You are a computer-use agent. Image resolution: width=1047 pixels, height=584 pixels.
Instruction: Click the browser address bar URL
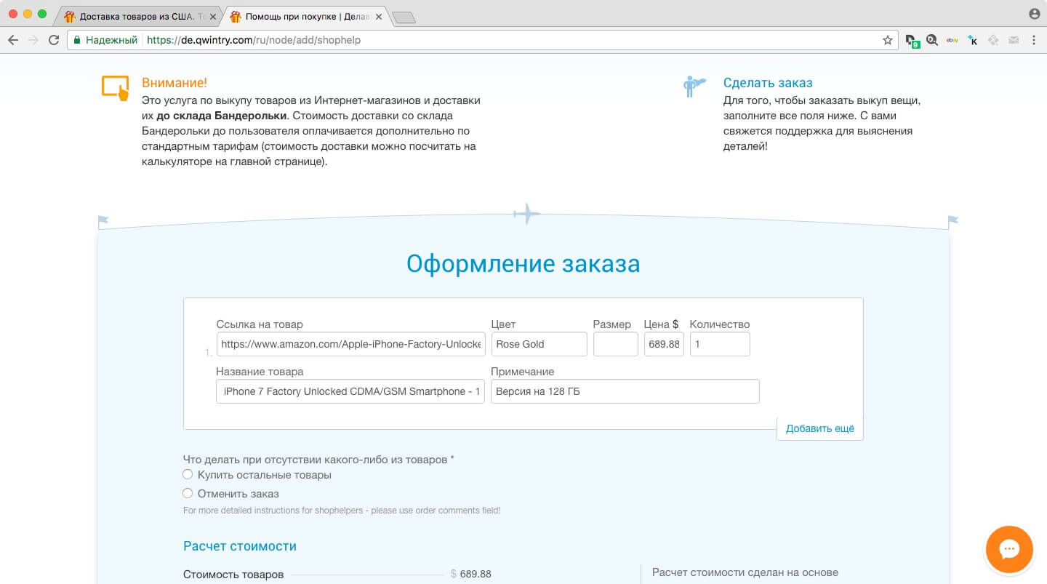254,41
